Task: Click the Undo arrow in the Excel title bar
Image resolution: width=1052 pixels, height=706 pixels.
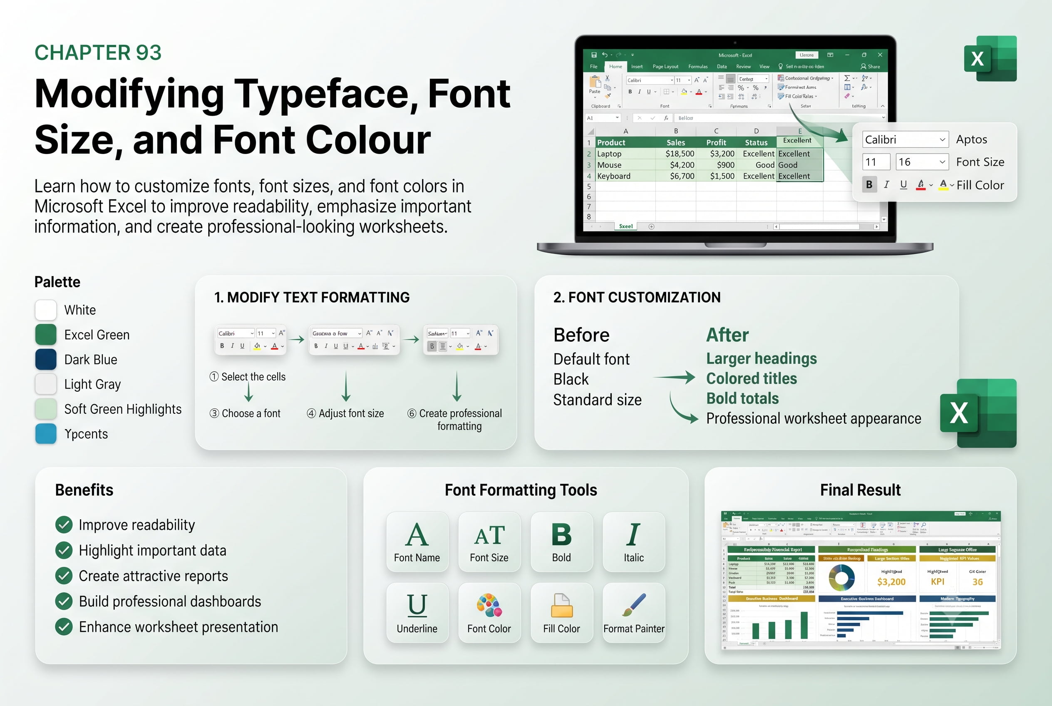Action: click(x=605, y=55)
